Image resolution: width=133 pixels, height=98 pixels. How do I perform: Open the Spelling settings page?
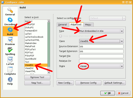pos(10,51)
